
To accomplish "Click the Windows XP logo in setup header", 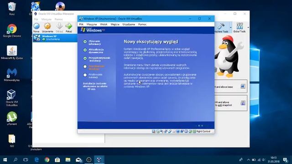I will pyautogui.click(x=93, y=30).
